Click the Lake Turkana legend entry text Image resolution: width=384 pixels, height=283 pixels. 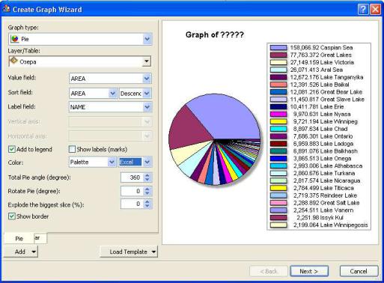(324, 173)
